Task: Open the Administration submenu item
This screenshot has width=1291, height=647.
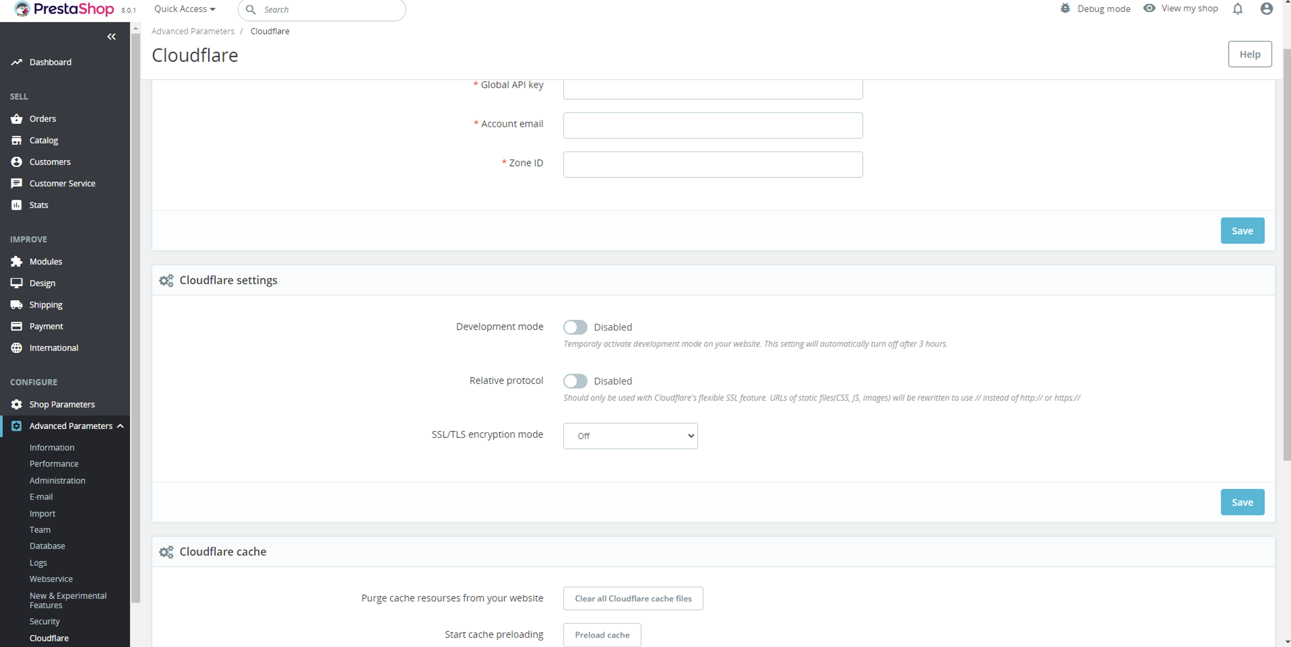Action: tap(57, 480)
